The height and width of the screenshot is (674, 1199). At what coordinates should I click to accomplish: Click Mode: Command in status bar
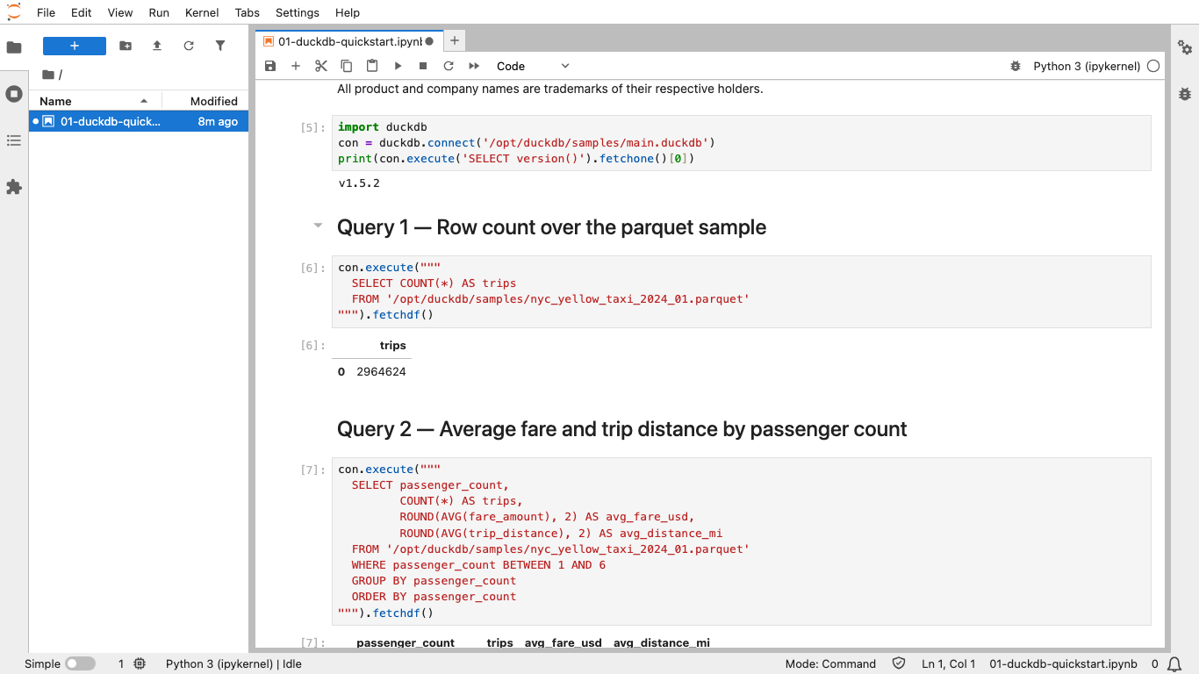(x=830, y=663)
